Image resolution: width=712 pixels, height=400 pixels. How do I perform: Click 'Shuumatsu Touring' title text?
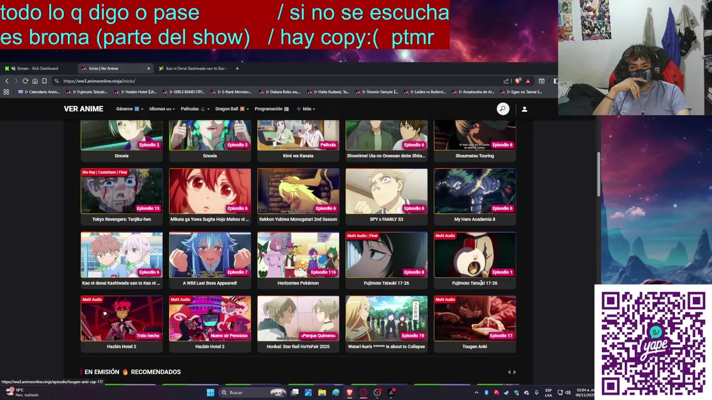[474, 156]
